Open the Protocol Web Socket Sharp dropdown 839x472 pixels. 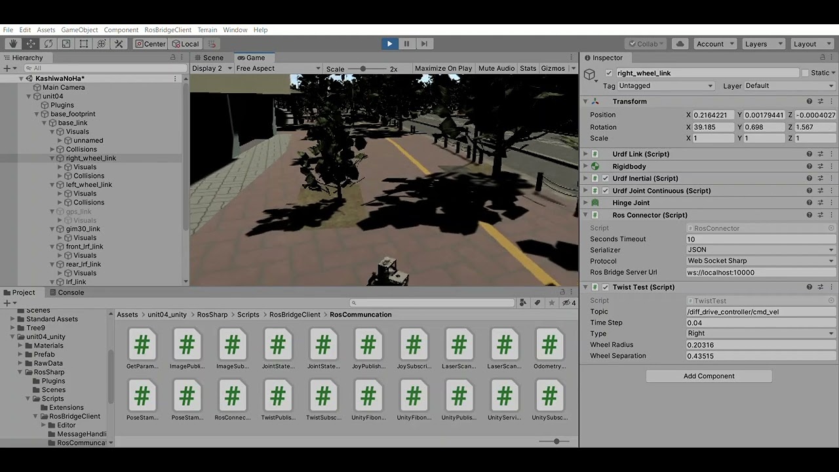tap(760, 261)
